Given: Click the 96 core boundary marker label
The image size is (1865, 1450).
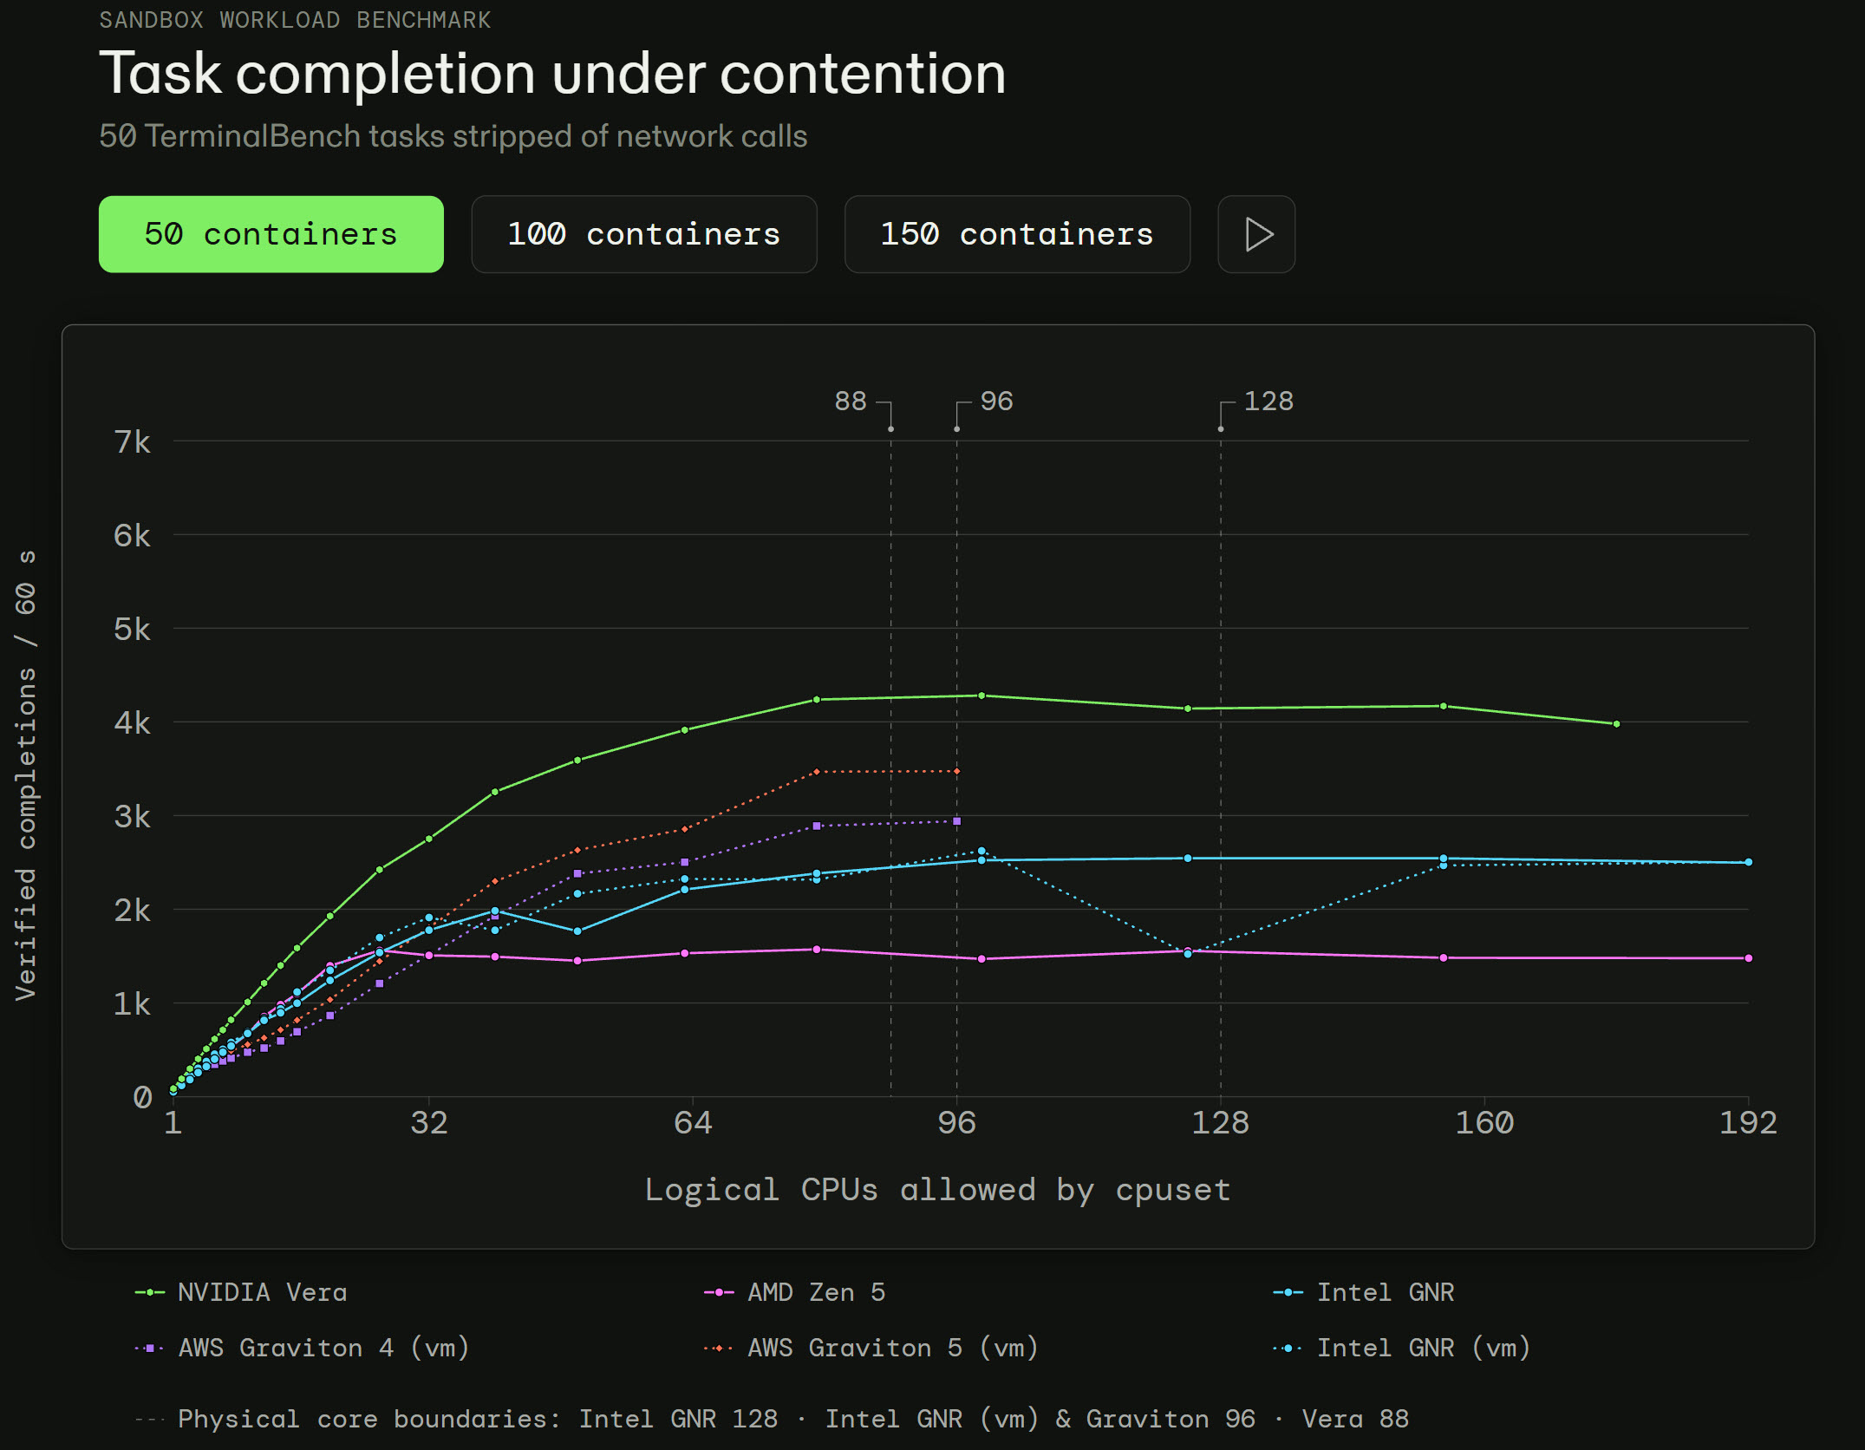Looking at the screenshot, I should click(997, 401).
